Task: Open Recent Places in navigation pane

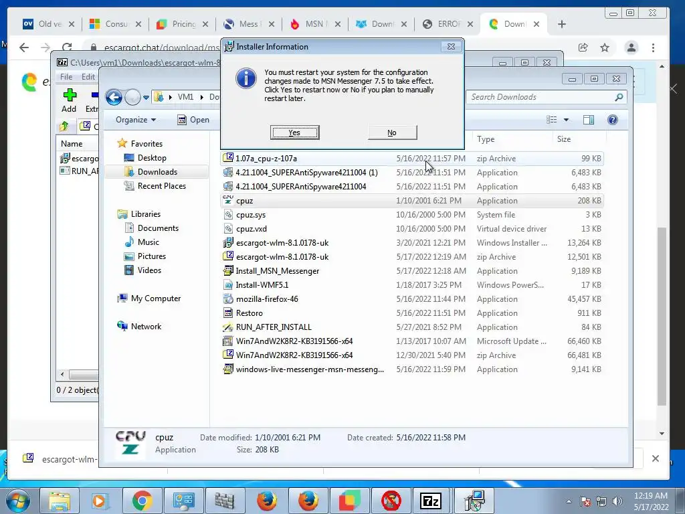Action: pyautogui.click(x=161, y=186)
